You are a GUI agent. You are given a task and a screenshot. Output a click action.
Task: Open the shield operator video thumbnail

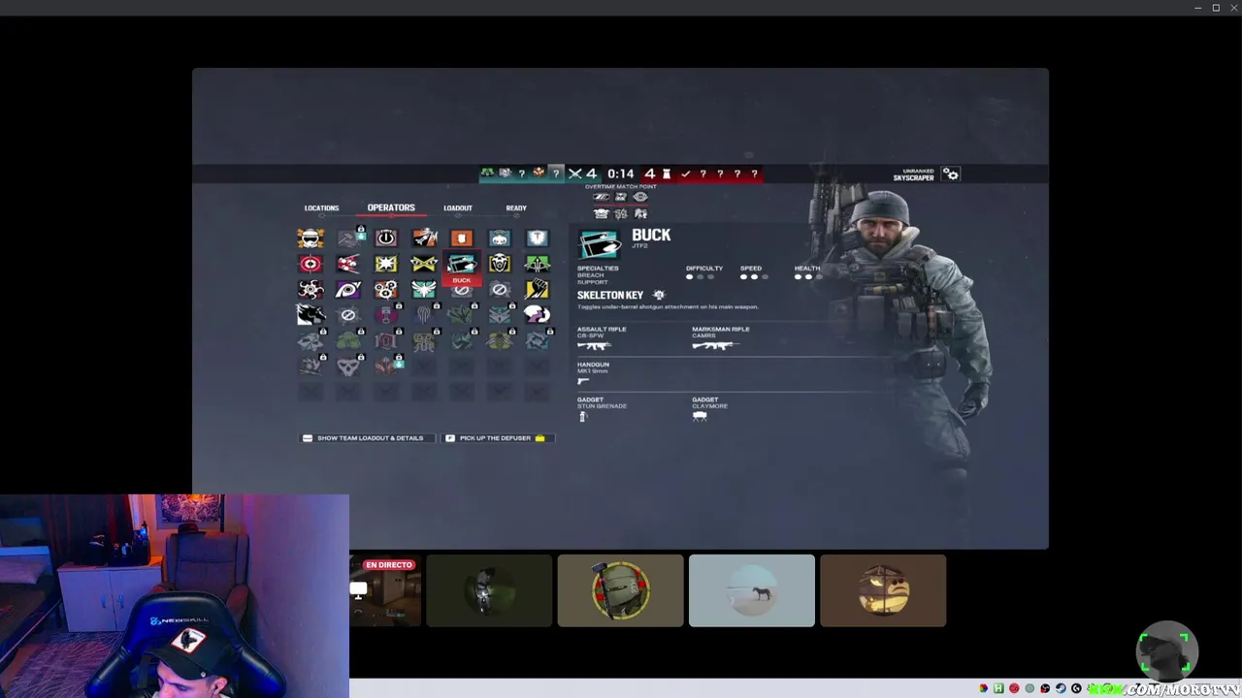coord(620,590)
